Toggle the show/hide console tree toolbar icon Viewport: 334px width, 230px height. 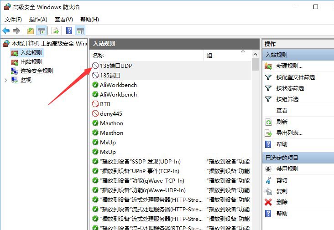pos(42,31)
